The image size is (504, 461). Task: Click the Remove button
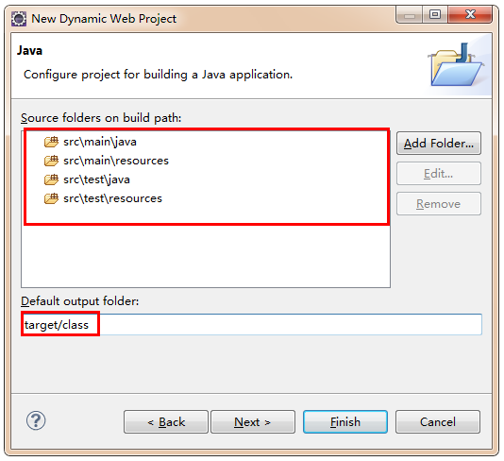click(x=439, y=204)
